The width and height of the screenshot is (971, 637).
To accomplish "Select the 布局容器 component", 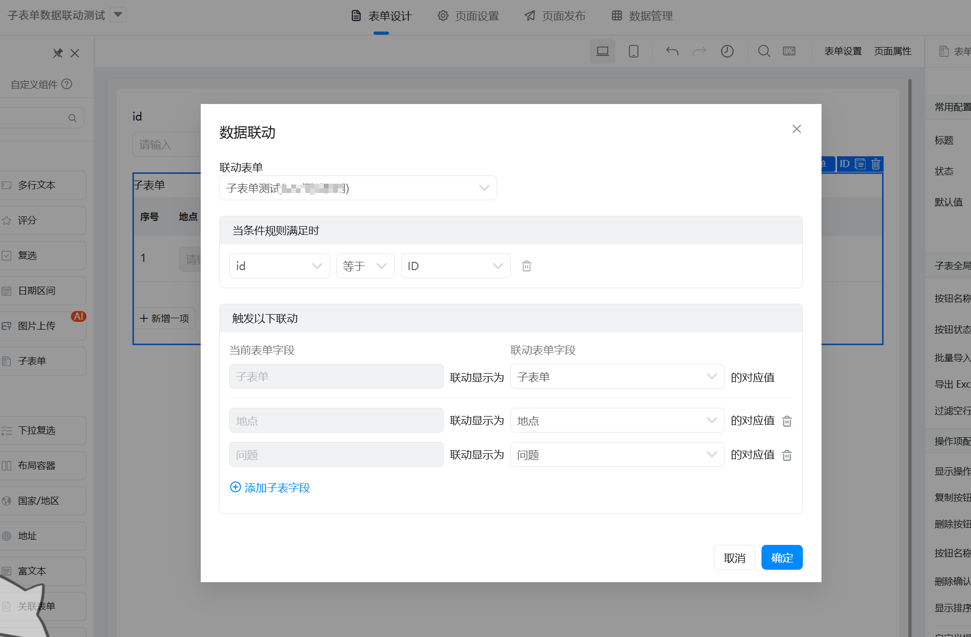I will click(43, 466).
